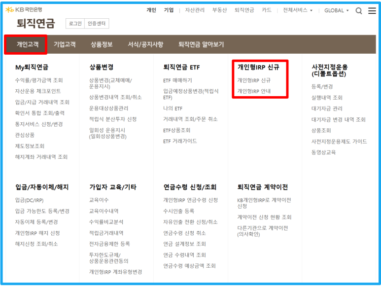This screenshot has width=381, height=286.
Task: Switch to the 서식/공지사항 tab
Action: pos(145,44)
